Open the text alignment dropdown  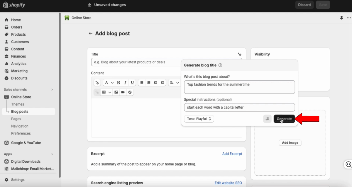(x=175, y=83)
